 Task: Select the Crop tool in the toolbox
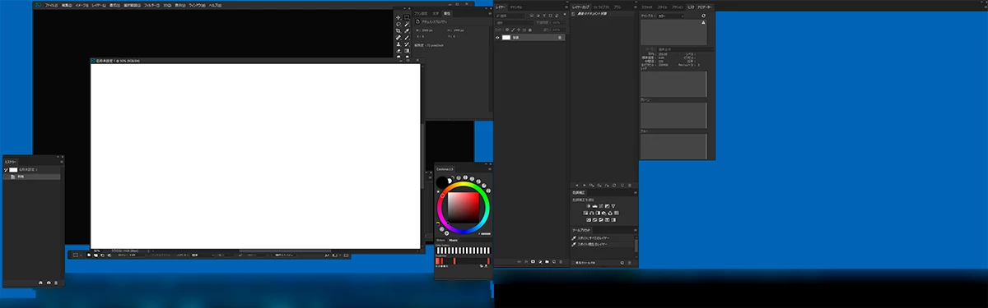(398, 30)
